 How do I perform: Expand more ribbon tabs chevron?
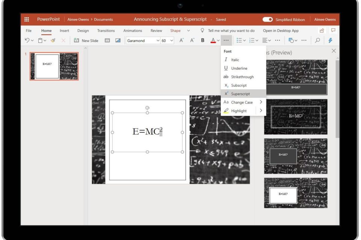(188, 30)
